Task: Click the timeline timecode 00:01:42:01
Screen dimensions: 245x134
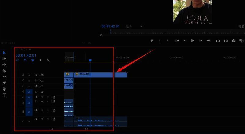Action: tap(26, 55)
